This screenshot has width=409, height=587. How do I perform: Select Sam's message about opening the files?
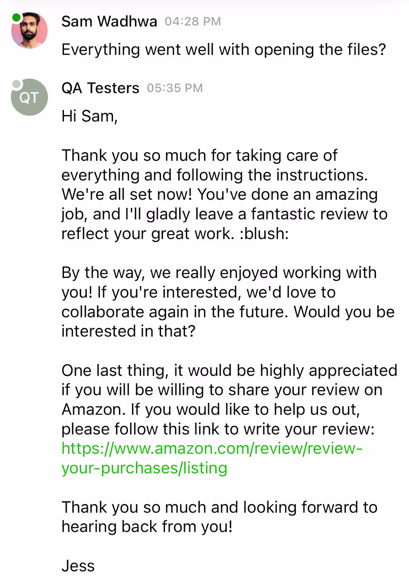pos(223,50)
